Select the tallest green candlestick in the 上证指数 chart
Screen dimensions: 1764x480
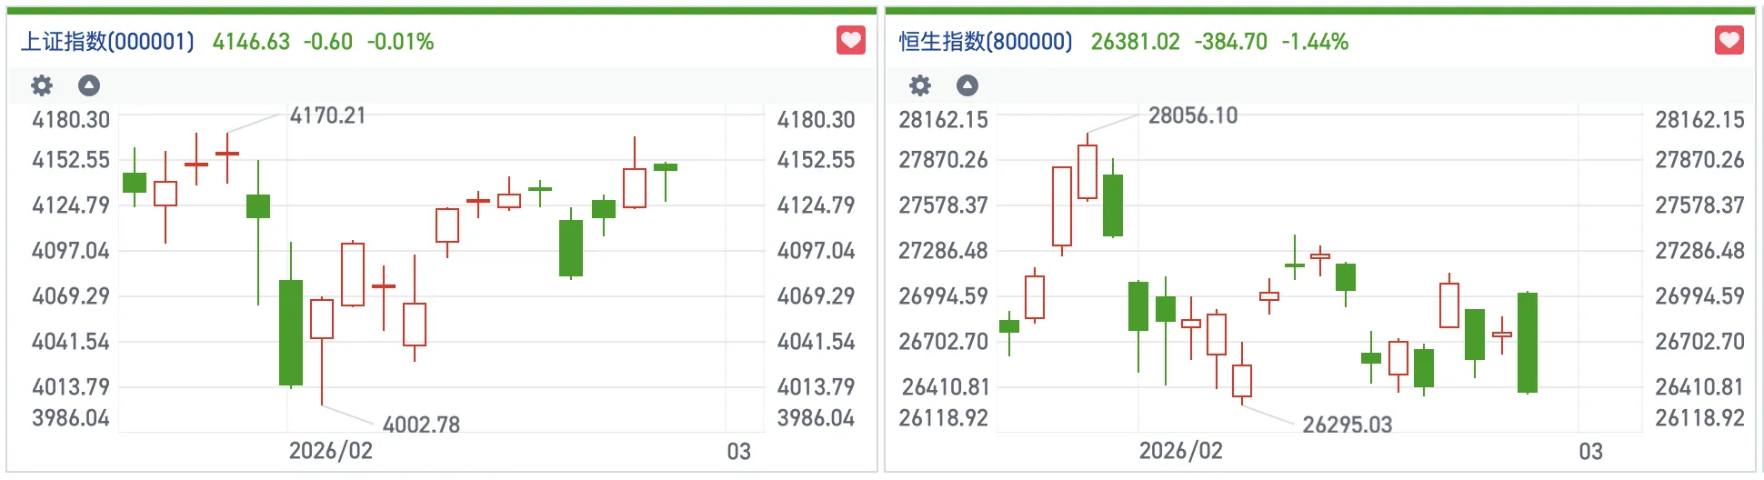coord(291,332)
